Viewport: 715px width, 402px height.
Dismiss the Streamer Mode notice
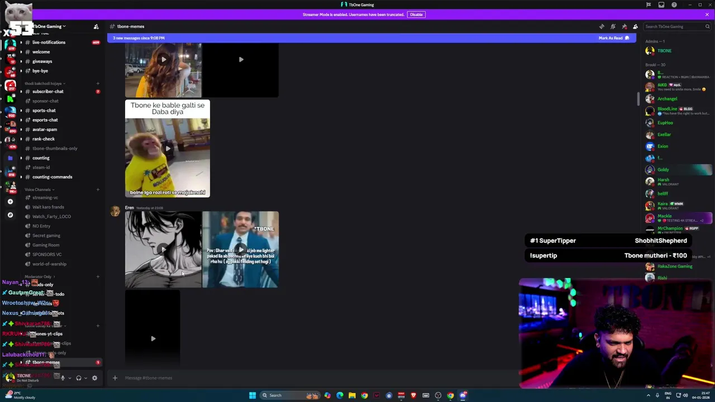707,15
